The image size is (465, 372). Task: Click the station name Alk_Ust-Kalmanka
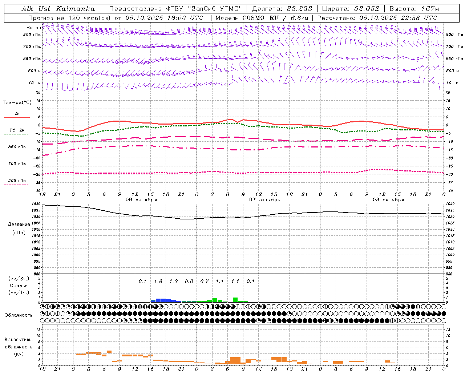point(58,9)
